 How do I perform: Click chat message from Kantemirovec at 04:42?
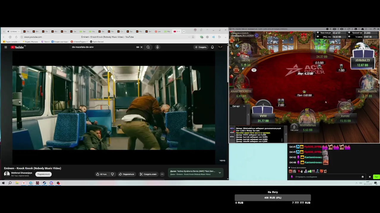pos(309,157)
